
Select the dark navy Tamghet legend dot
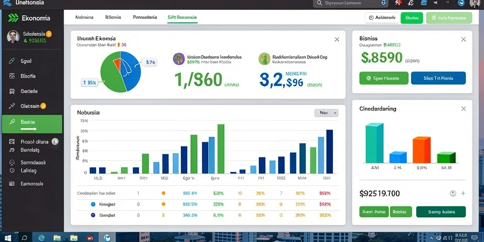tap(93, 215)
